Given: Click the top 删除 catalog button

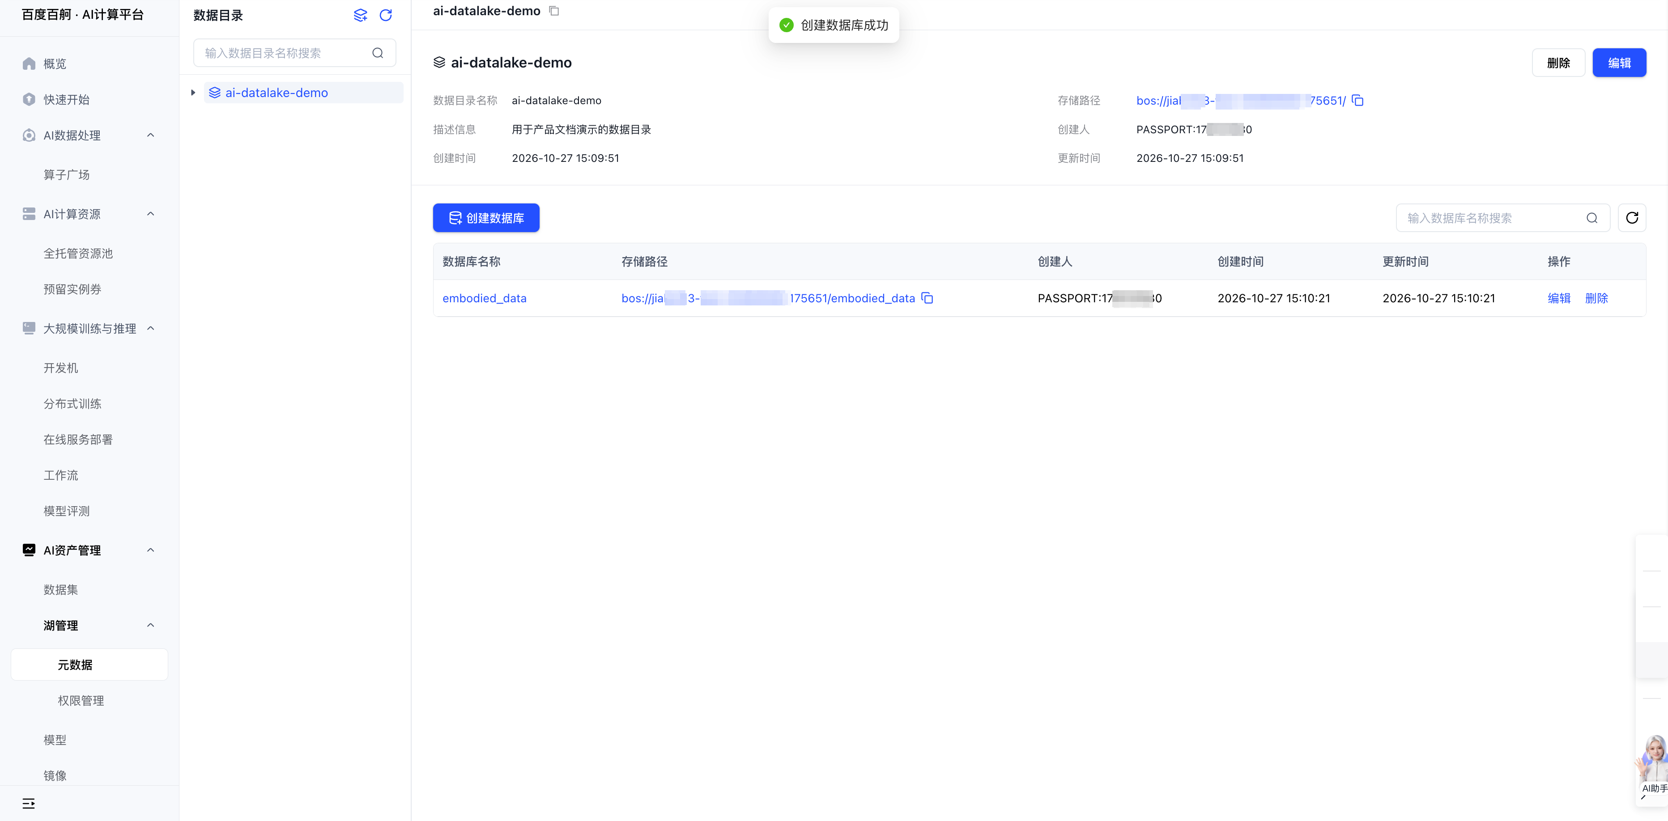Looking at the screenshot, I should (1558, 63).
